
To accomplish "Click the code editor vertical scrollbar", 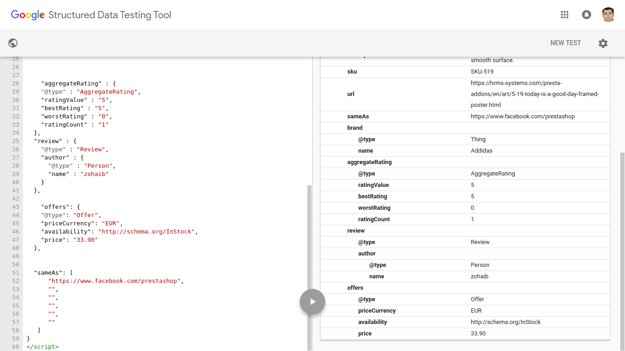I will tap(309, 268).
